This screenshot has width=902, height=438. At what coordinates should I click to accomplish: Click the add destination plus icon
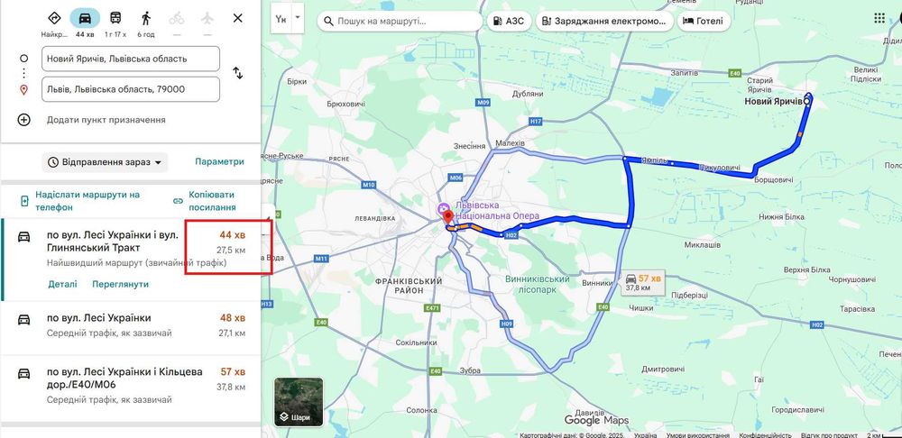click(23, 120)
